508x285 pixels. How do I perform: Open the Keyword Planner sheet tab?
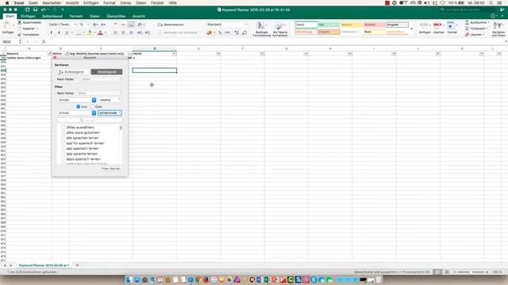[x=44, y=265]
